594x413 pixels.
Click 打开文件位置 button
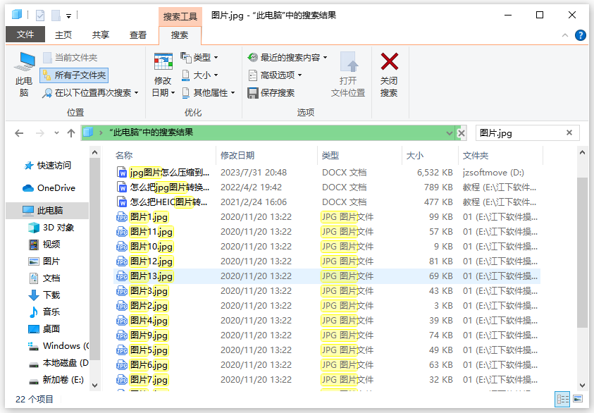click(348, 75)
